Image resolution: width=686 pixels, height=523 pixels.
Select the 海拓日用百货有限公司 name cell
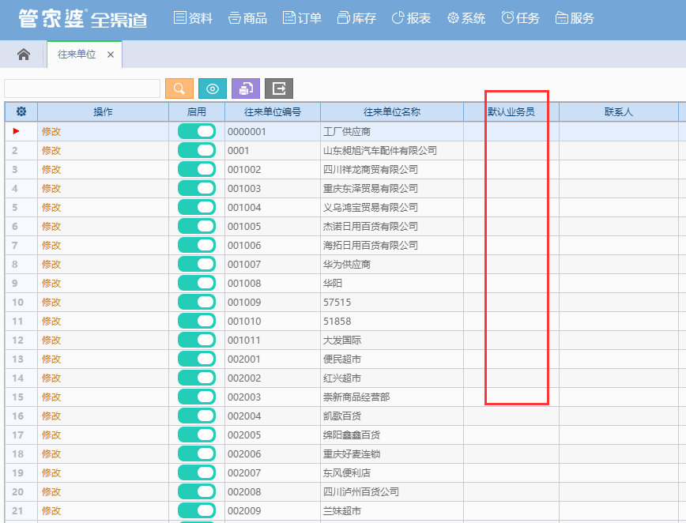[392, 246]
